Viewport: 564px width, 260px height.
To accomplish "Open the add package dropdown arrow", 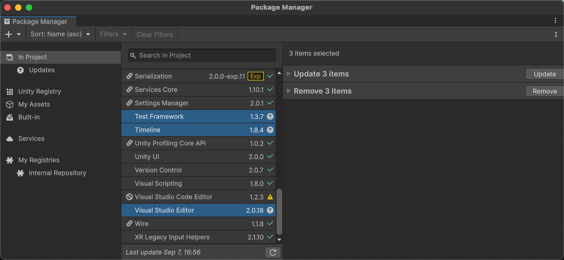I will [19, 34].
